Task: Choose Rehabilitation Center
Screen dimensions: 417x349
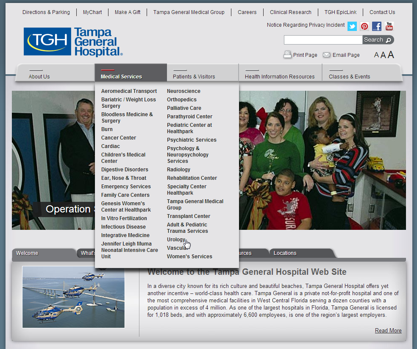Action: point(192,178)
